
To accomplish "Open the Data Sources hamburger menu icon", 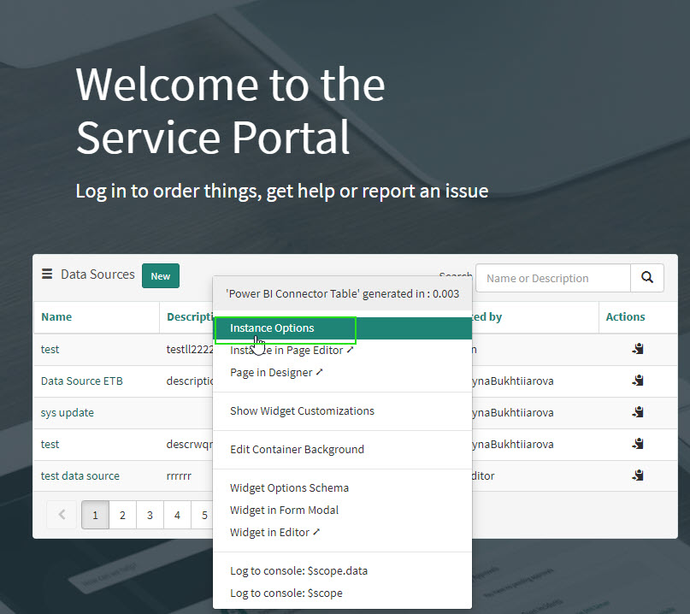I will [47, 275].
